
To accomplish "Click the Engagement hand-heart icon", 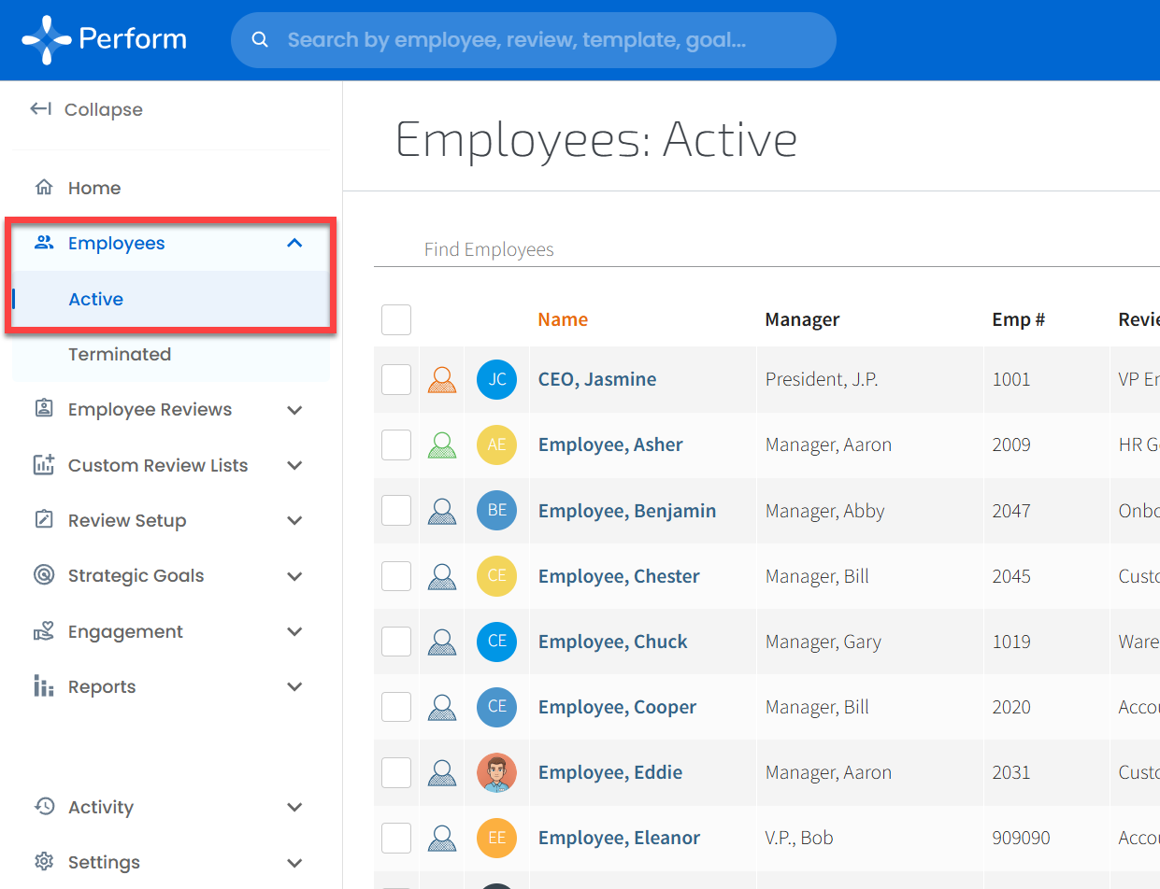I will click(43, 631).
